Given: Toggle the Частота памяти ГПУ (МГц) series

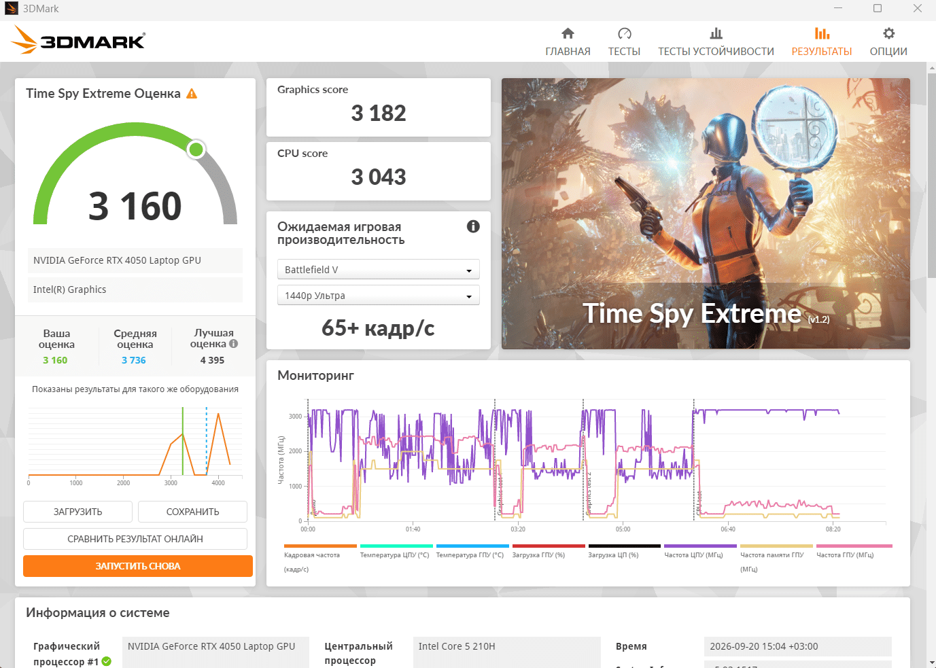Looking at the screenshot, I should pos(777,559).
